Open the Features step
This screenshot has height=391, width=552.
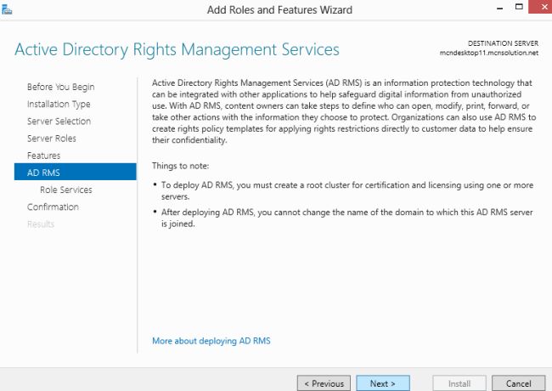(x=43, y=156)
